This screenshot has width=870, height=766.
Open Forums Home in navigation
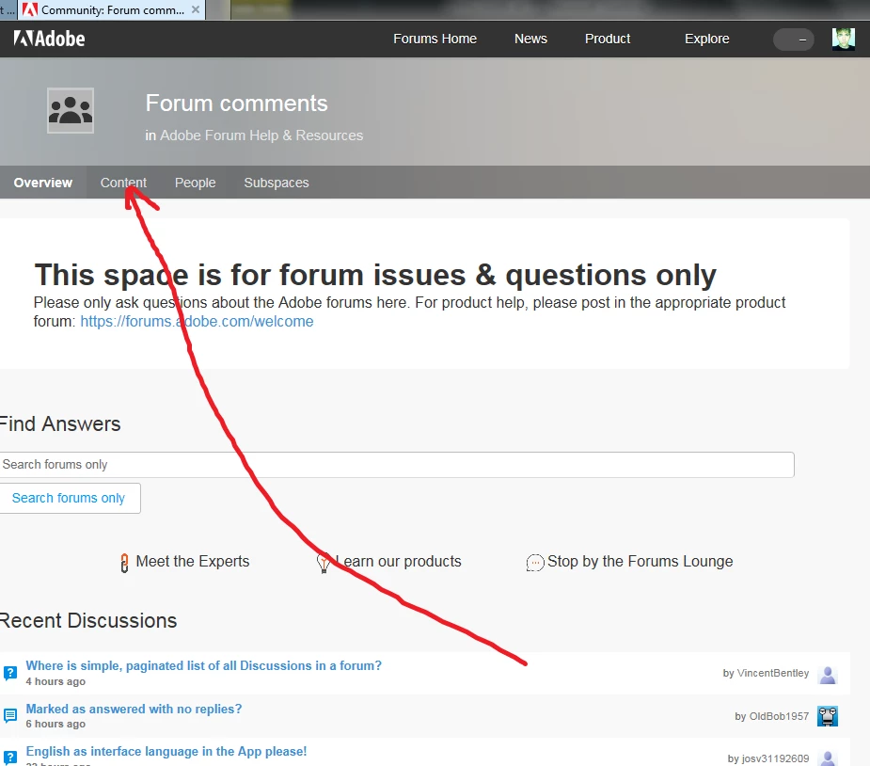435,39
